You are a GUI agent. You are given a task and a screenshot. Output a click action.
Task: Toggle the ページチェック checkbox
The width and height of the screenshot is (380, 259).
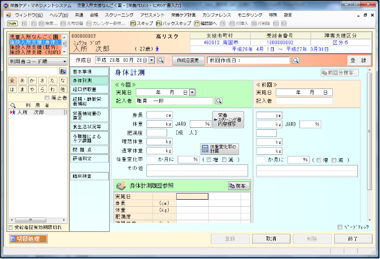pyautogui.click(x=340, y=227)
